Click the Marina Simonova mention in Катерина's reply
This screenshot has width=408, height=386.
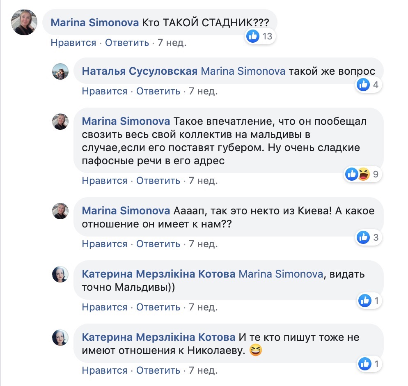[x=280, y=274]
